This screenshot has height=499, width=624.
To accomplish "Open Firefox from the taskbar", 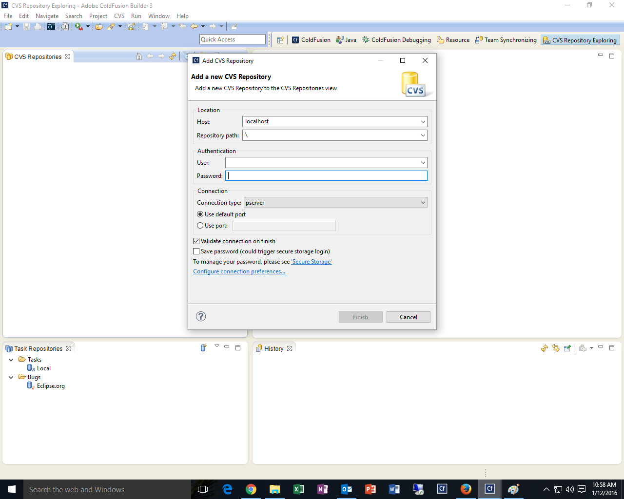I will [x=466, y=489].
